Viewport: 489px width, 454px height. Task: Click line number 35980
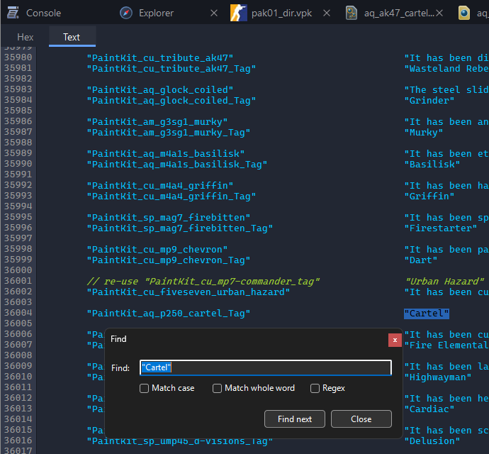(18, 57)
